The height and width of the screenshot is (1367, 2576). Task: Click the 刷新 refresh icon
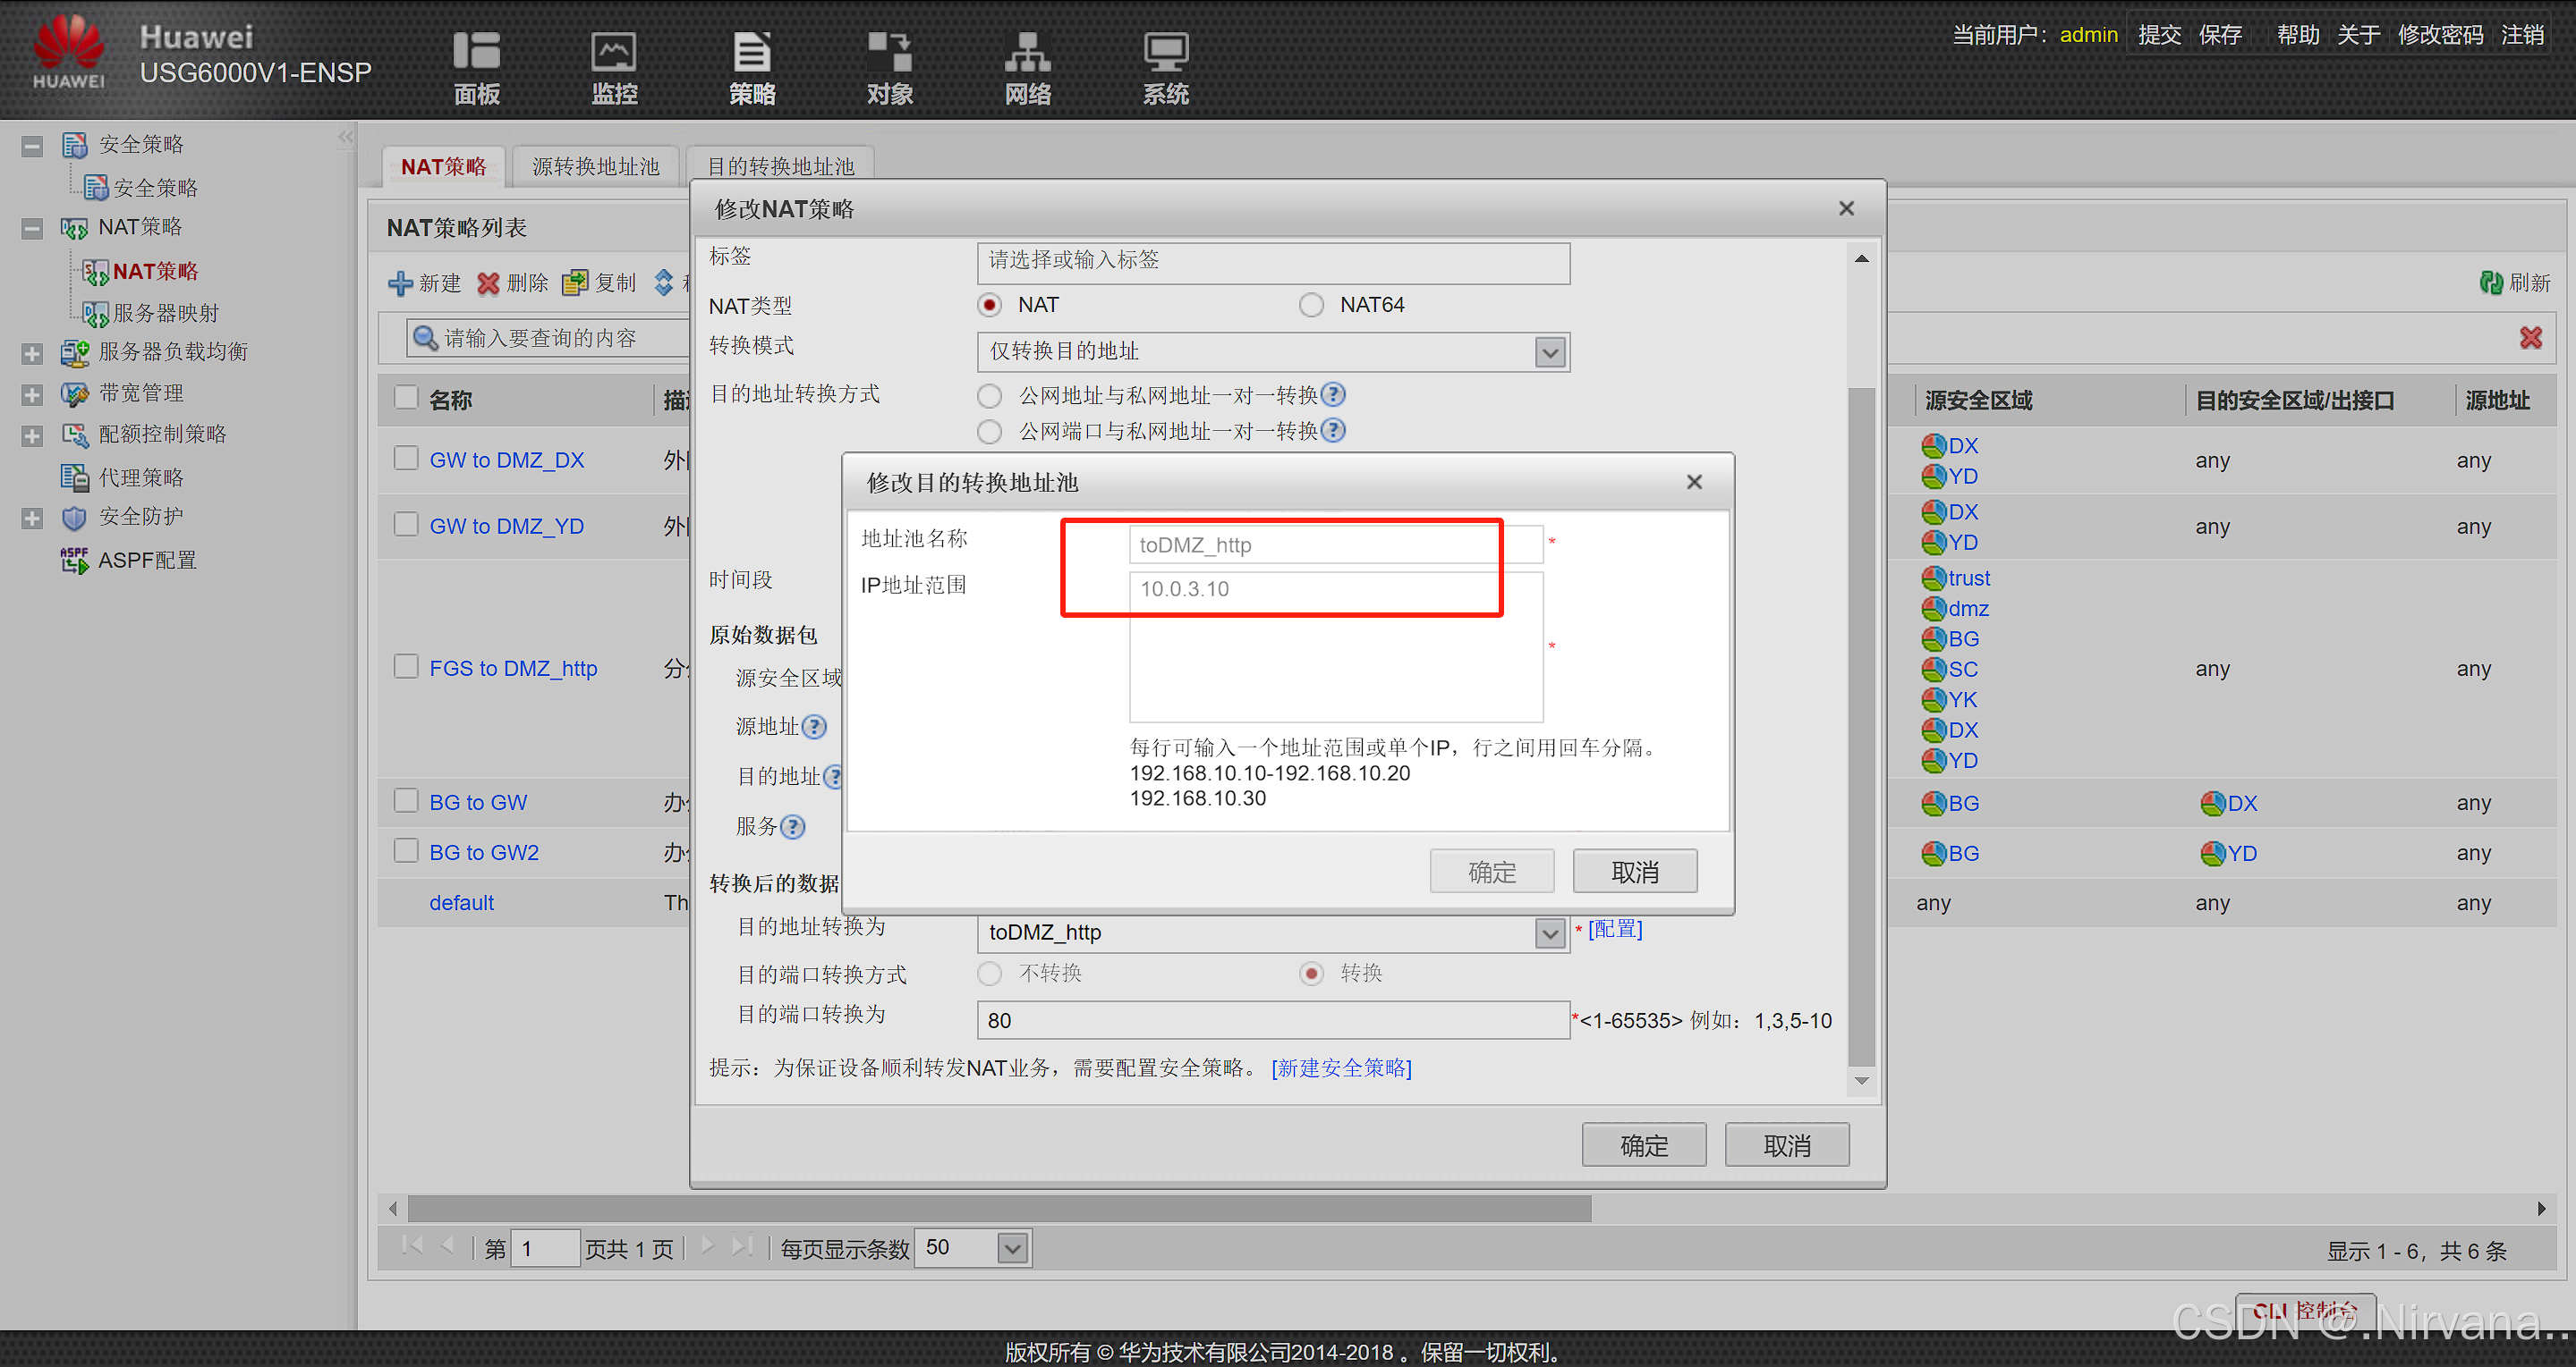point(2491,283)
